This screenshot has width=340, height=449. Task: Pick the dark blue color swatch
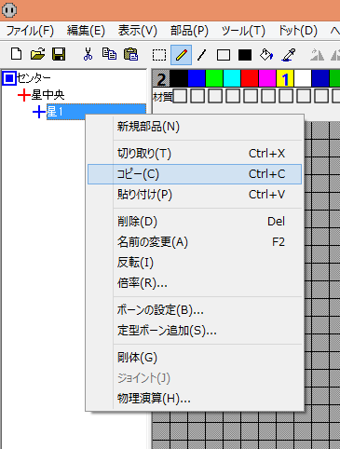[320, 78]
